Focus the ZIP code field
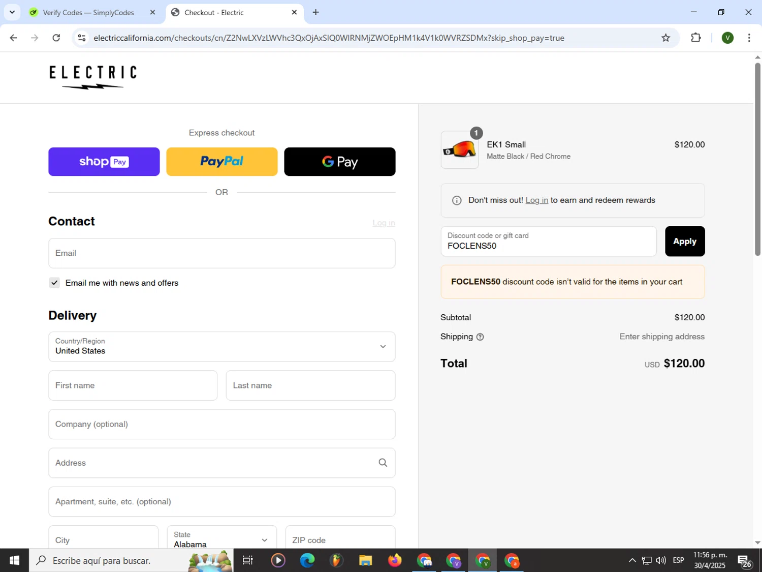This screenshot has height=572, width=762. tap(340, 537)
